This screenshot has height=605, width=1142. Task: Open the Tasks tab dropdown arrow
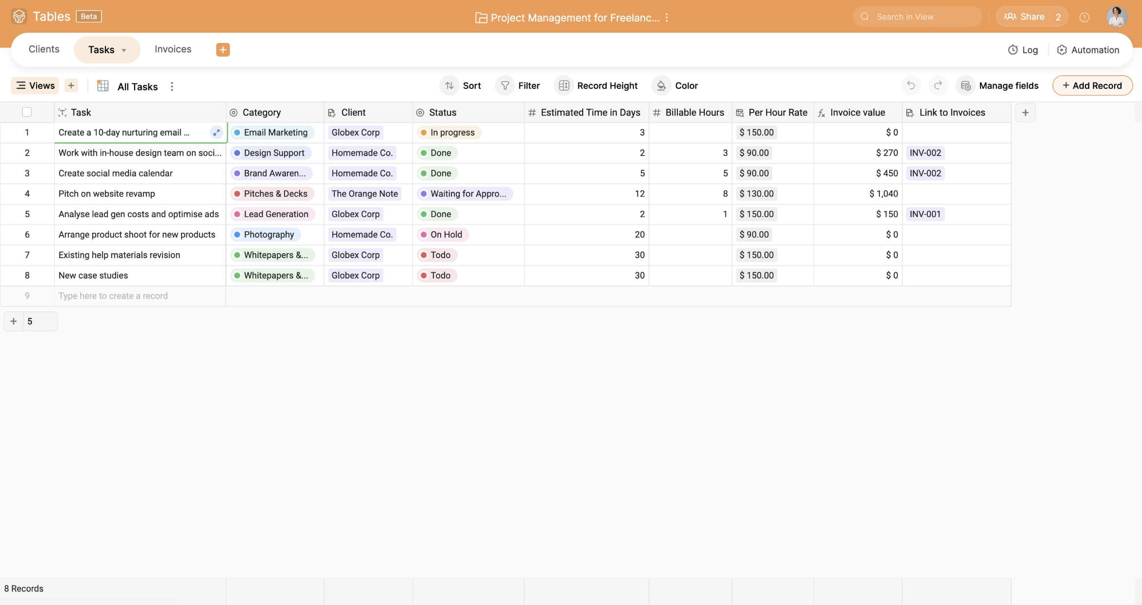pyautogui.click(x=124, y=50)
